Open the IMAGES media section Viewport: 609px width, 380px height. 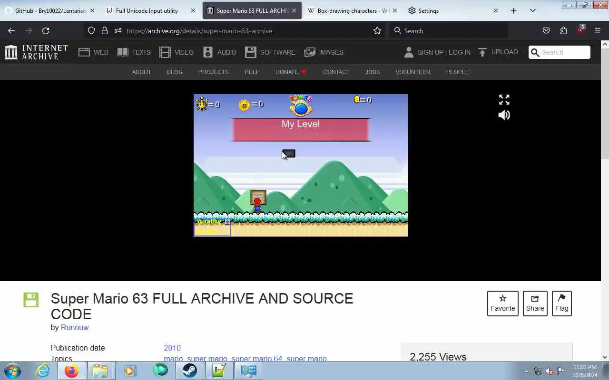[324, 52]
